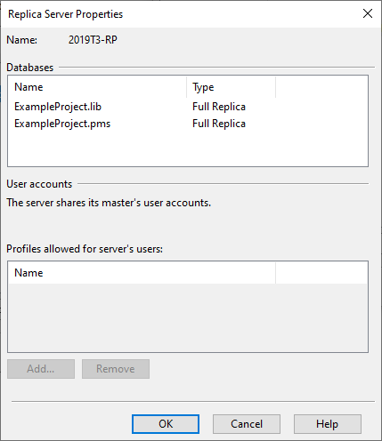Click the Name header in the profiles list
Image resolution: width=382 pixels, height=441 pixels.
[142, 273]
